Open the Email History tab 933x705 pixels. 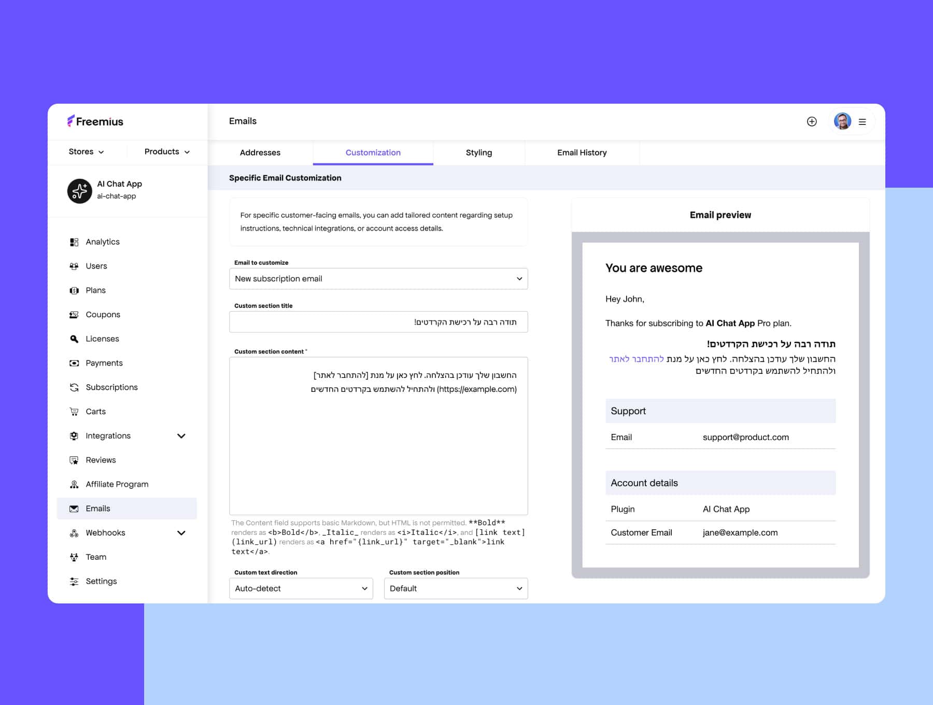(582, 152)
